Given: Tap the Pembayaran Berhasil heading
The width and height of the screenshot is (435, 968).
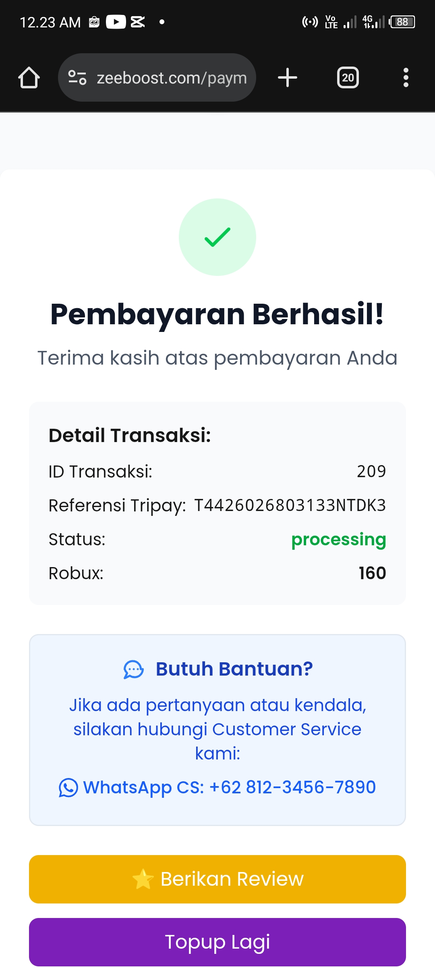Looking at the screenshot, I should click(x=217, y=315).
